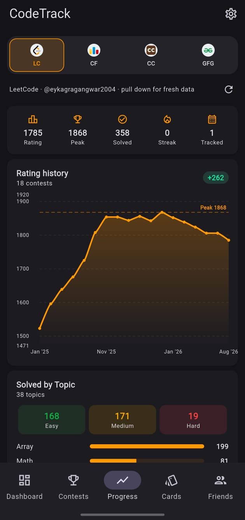The image size is (245, 520).
Task: Open the Cards tab
Action: pos(171,486)
